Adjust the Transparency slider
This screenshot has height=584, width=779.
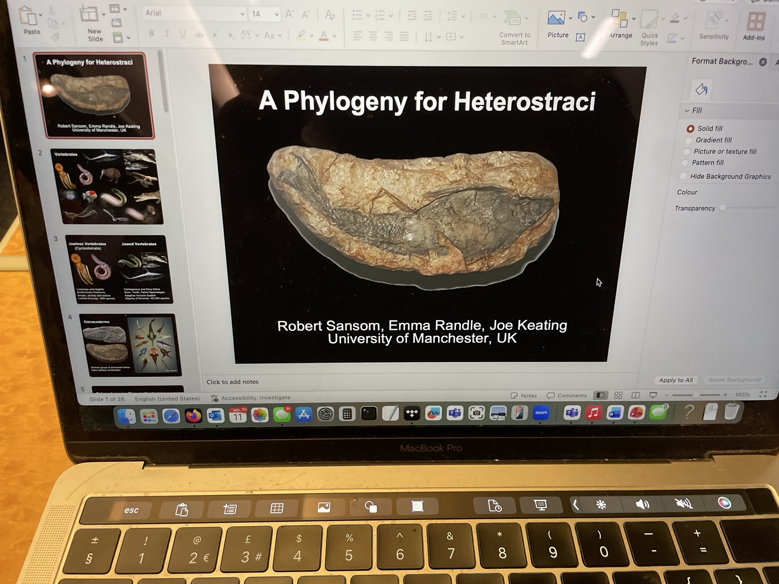coord(723,208)
